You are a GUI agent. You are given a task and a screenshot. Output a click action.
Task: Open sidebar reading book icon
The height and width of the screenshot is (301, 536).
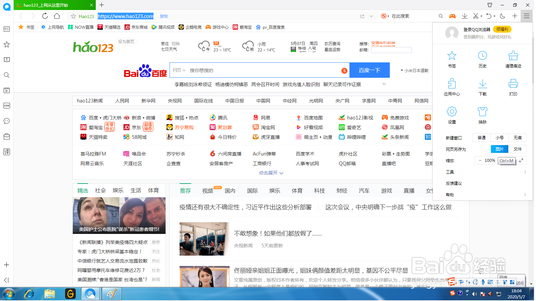pyautogui.click(x=7, y=60)
